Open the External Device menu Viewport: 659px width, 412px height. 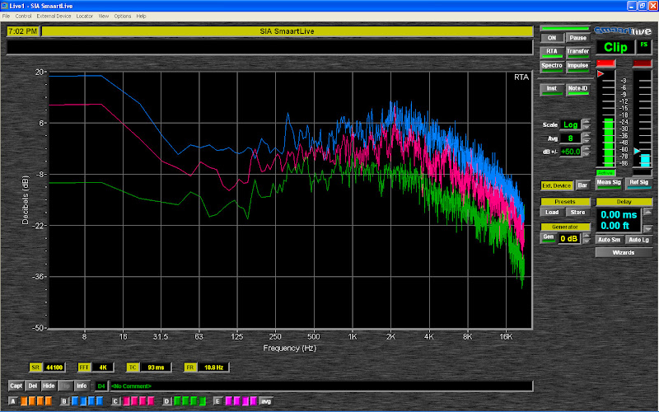coord(54,16)
